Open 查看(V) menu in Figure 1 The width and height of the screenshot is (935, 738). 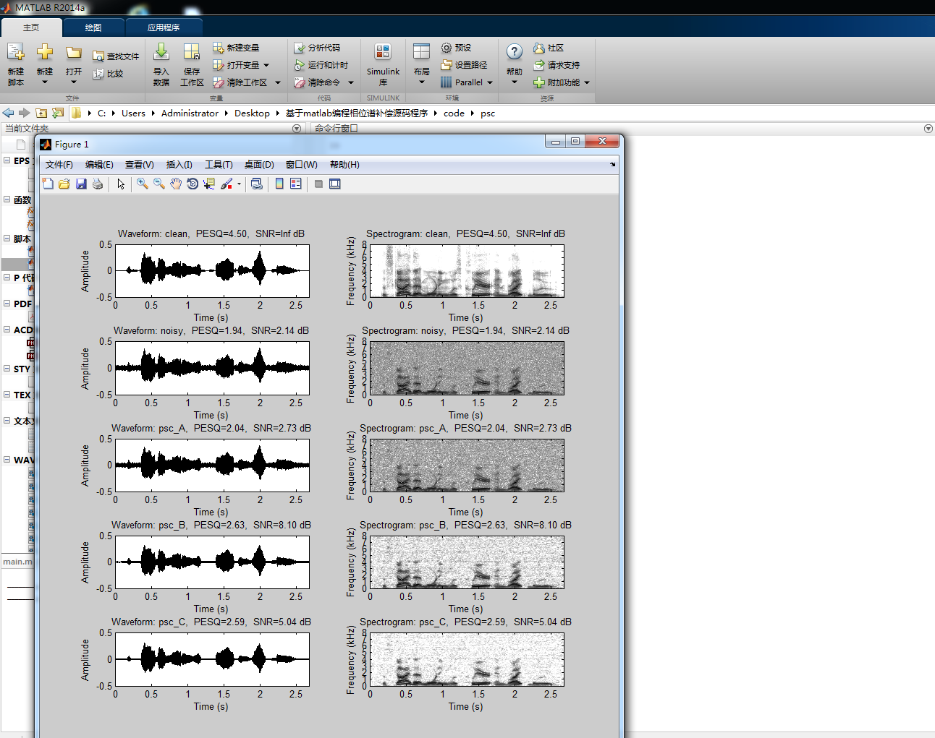click(x=140, y=165)
